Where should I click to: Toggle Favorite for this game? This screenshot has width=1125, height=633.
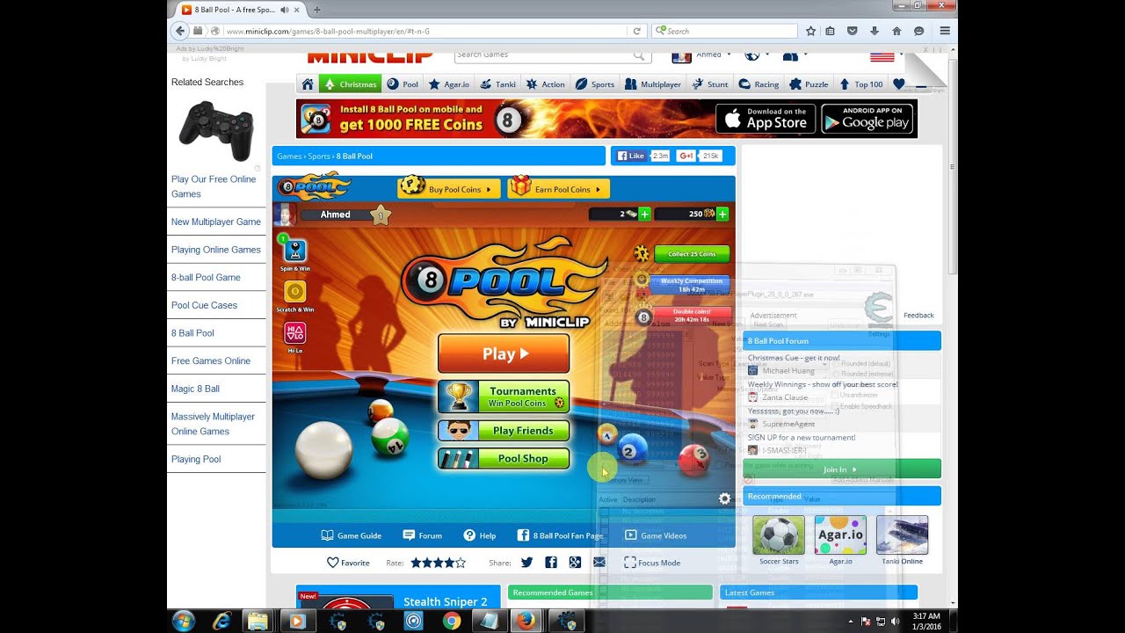(x=348, y=563)
